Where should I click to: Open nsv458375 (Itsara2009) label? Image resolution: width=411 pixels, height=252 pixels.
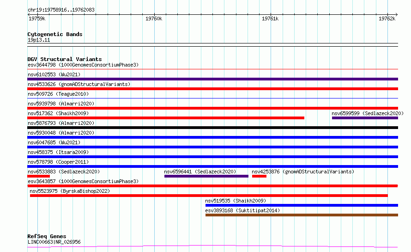58,152
